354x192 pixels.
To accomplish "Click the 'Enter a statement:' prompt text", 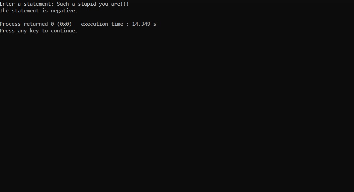I will point(27,4).
